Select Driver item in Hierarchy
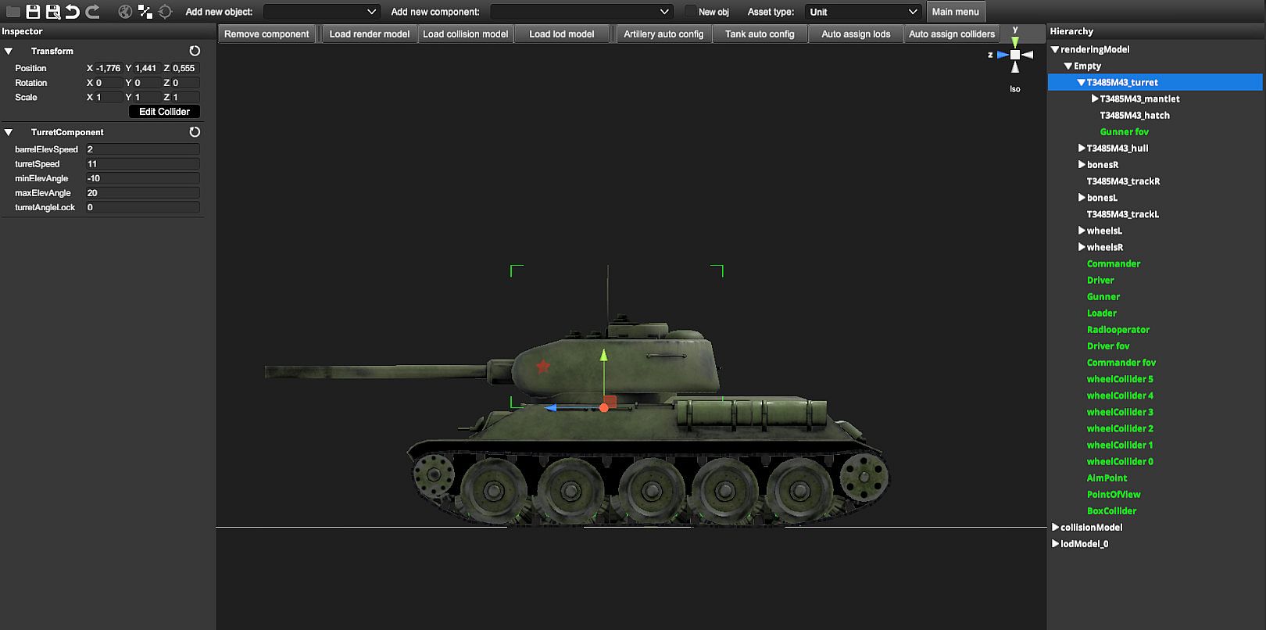 1100,280
